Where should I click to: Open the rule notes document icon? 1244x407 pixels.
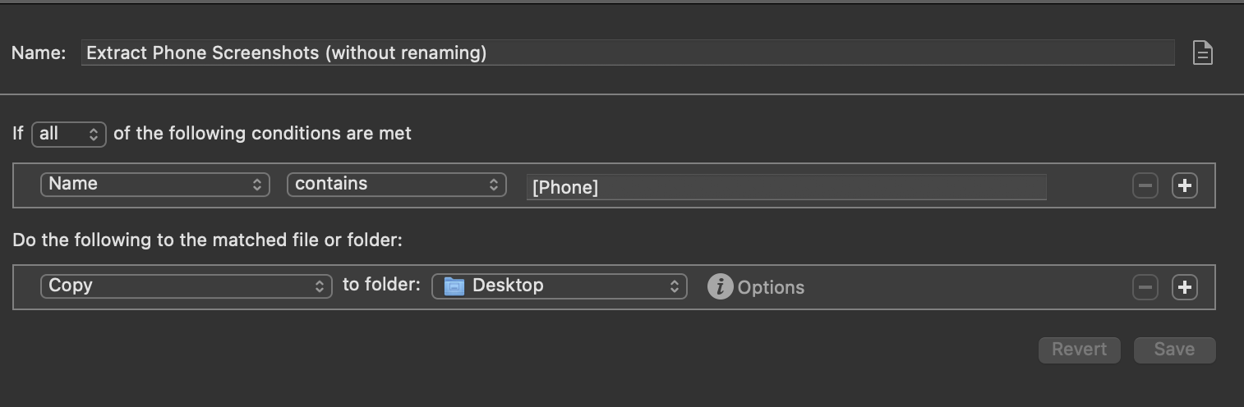[x=1203, y=53]
